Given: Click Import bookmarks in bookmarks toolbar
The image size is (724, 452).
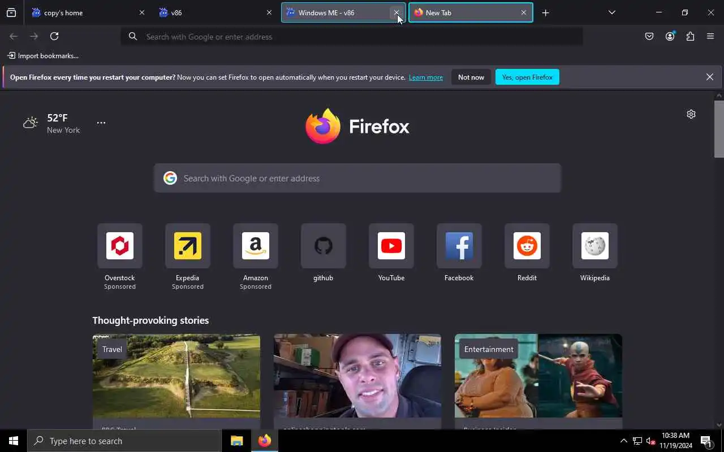Looking at the screenshot, I should point(43,55).
